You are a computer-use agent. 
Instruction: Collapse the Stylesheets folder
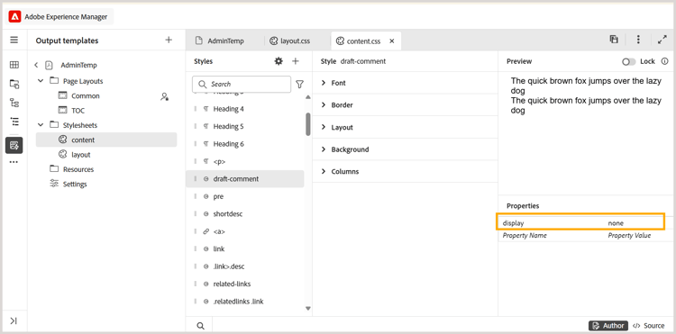pyautogui.click(x=41, y=125)
